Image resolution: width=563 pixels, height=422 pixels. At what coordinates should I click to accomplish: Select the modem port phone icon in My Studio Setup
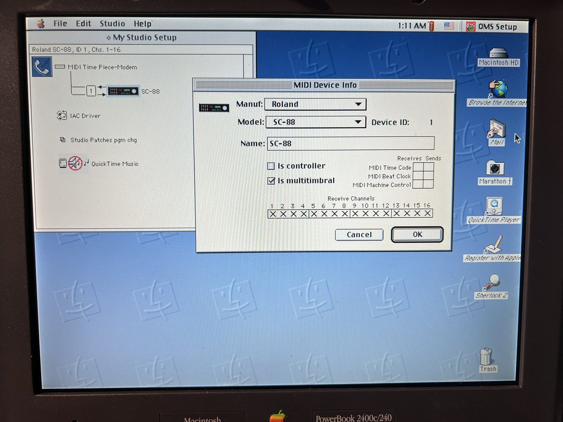tap(42, 67)
